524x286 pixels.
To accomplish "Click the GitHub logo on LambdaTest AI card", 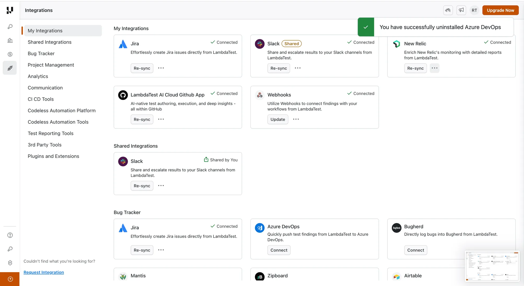I will 123,95.
